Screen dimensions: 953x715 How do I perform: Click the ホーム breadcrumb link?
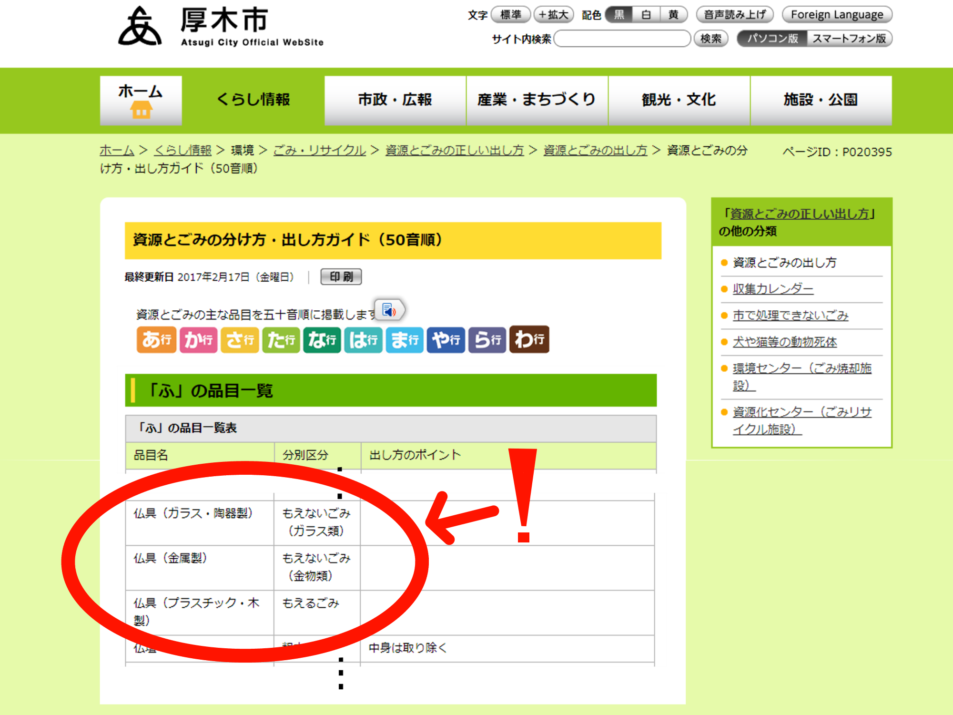[x=117, y=151]
